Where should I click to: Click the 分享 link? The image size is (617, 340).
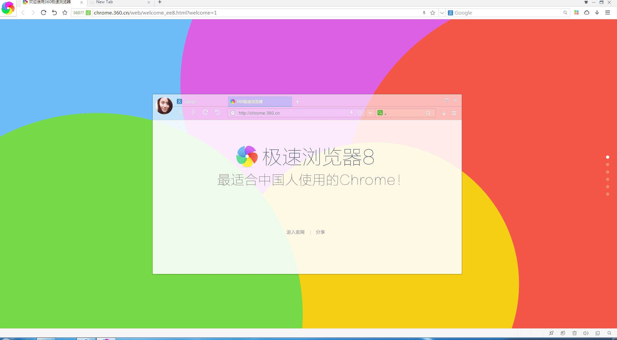pos(320,232)
